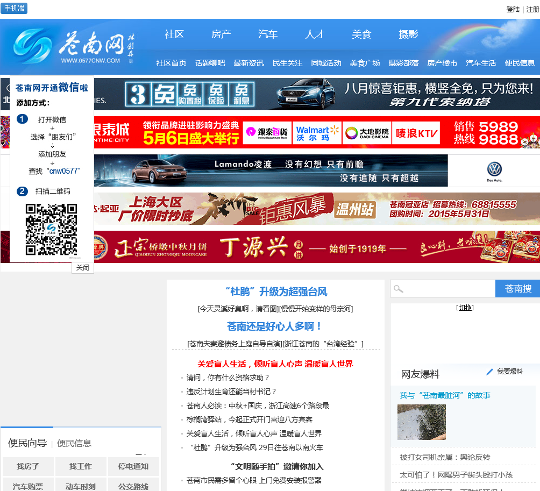Viewport: 540px width, 491px height.
Task: Open 社区首页 in the sub navigation
Action: pyautogui.click(x=171, y=63)
